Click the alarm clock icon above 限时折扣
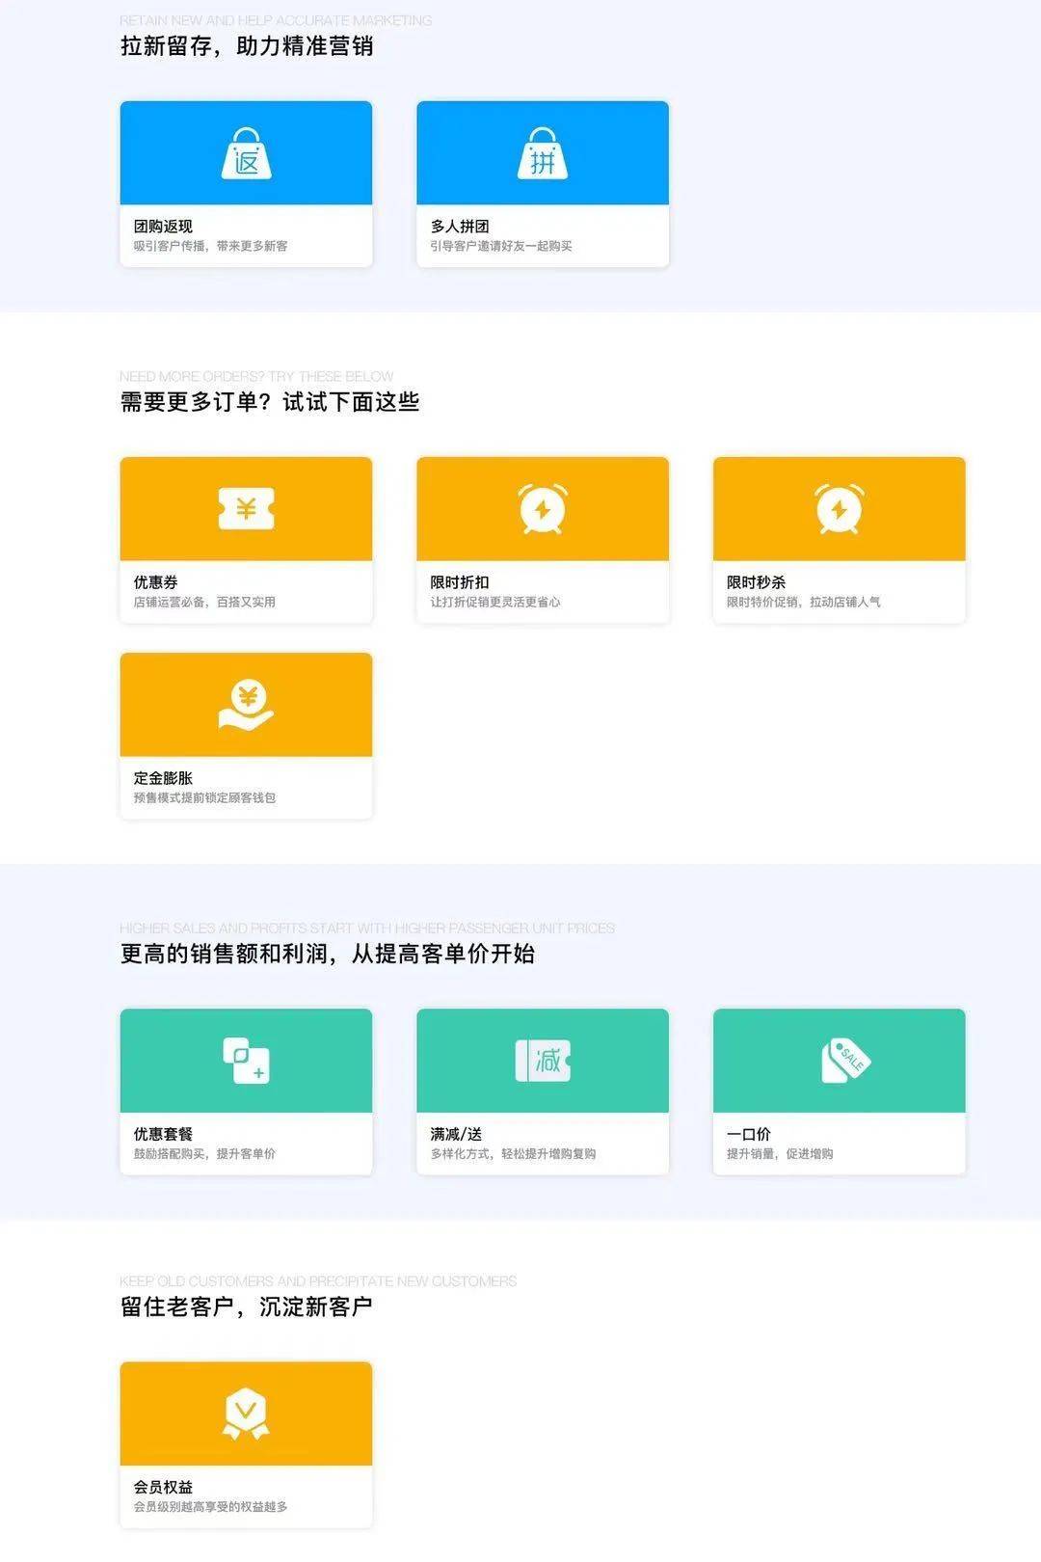 click(x=543, y=508)
